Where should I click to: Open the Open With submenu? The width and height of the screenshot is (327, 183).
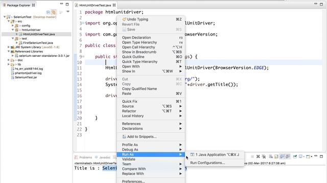(x=151, y=67)
